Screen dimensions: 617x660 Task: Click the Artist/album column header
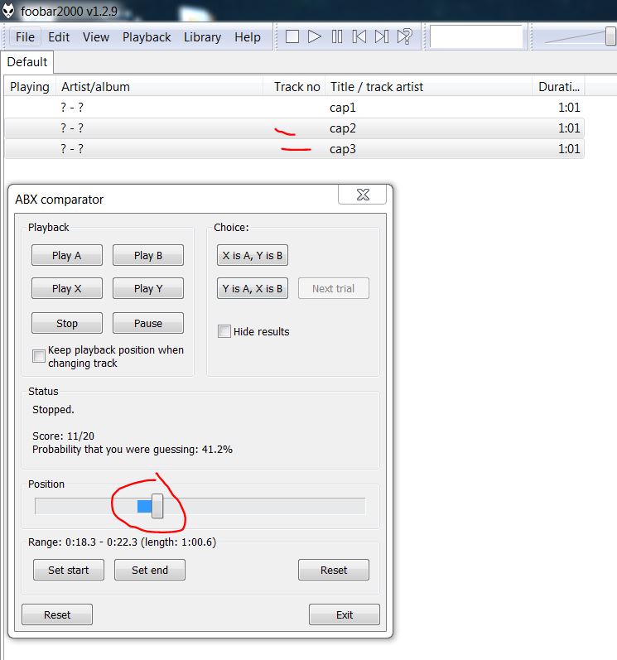tap(159, 87)
